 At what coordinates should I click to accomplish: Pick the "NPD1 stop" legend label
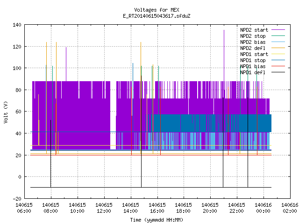tap(253, 60)
